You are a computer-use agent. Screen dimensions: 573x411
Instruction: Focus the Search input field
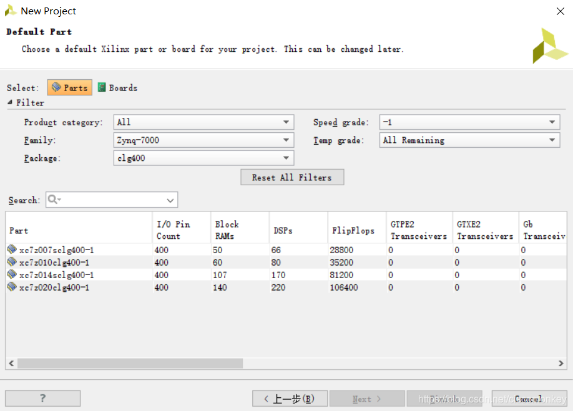coord(112,200)
